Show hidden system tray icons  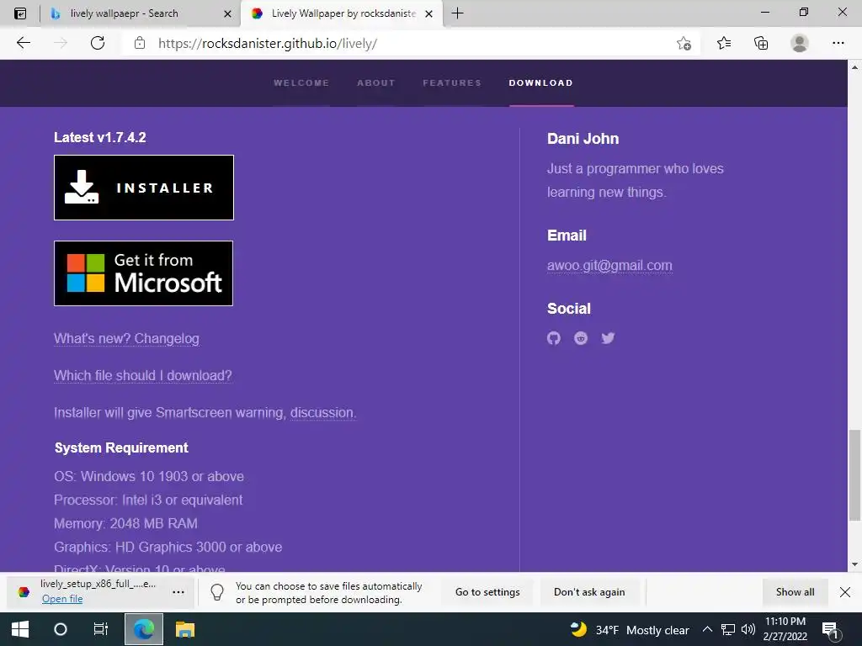707,629
